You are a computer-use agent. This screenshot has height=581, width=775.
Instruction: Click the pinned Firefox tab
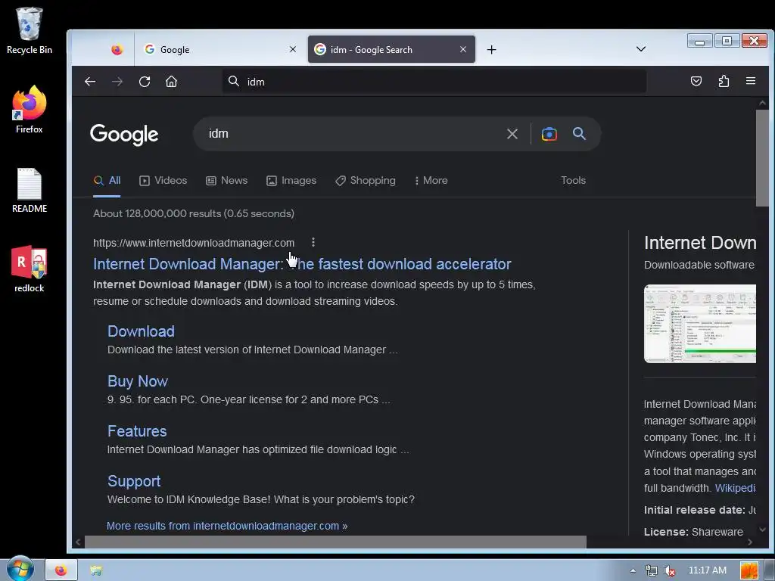pos(117,49)
